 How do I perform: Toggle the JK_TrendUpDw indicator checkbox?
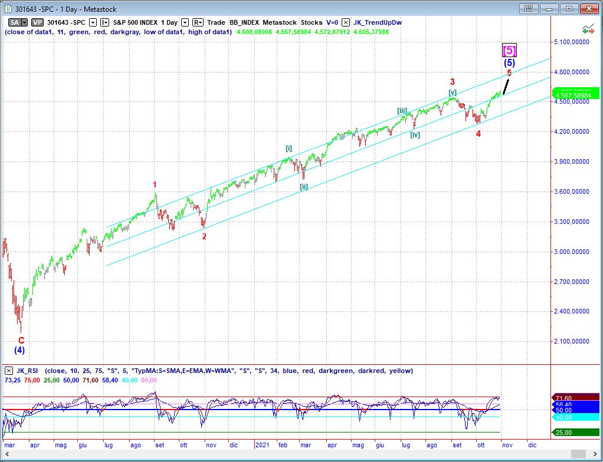coord(346,22)
